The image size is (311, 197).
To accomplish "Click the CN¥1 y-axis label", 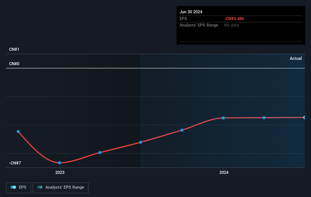I will 14,49.
